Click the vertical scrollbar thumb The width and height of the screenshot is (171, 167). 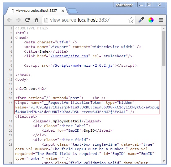164,48
